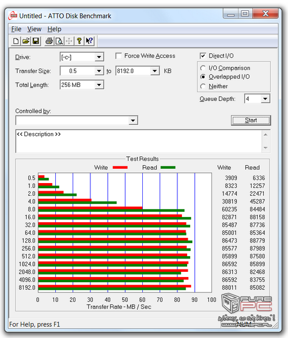The height and width of the screenshot is (338, 288).
Task: Click the Transfer Rate - MB / Sec label
Action: coord(119,307)
